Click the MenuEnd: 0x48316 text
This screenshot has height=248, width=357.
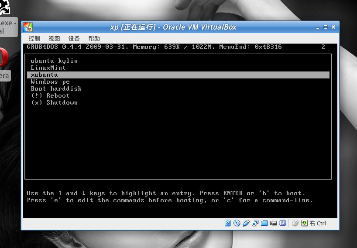251,47
